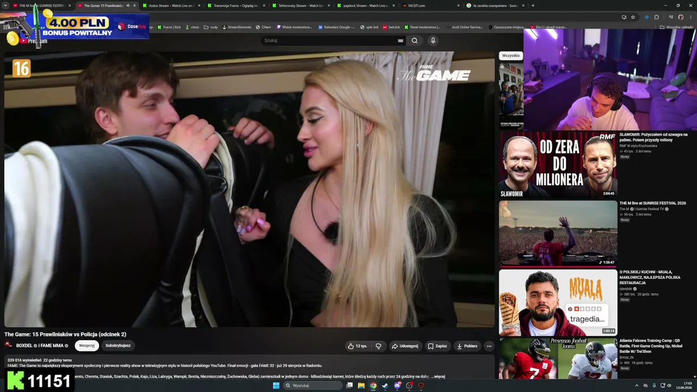This screenshot has width=697, height=392.
Task: Open THE M live at SUNRISE FESTIVAL thumbnail
Action: tap(558, 234)
